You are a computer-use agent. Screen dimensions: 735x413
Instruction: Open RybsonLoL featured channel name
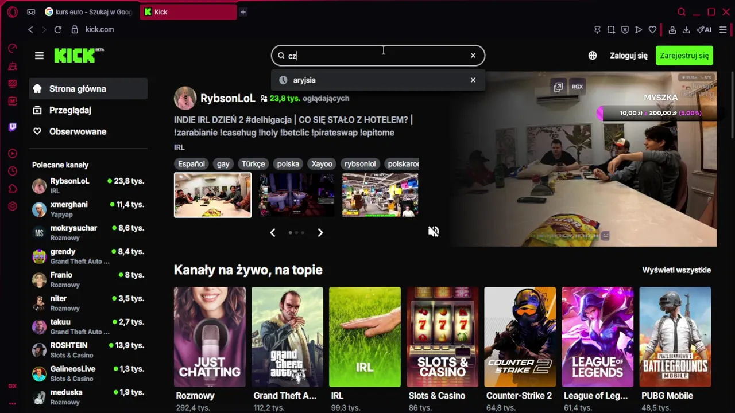pos(227,98)
